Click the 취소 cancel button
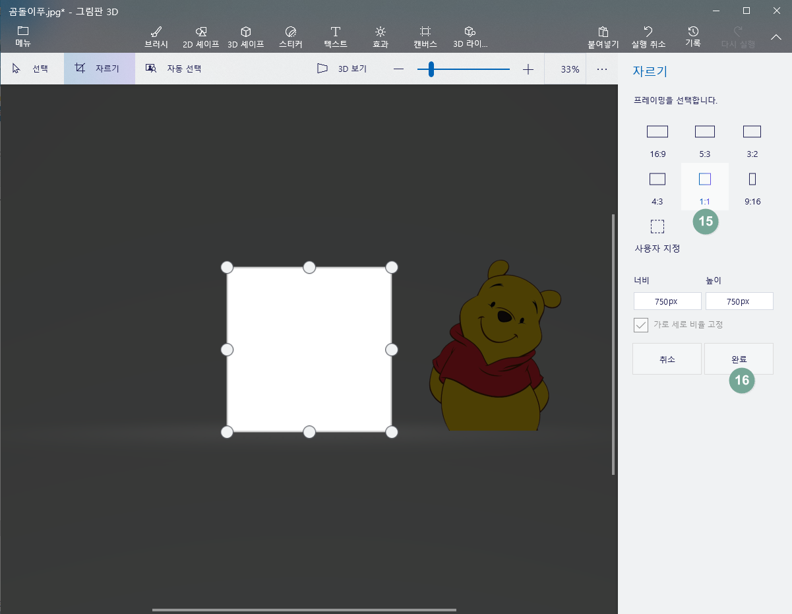792x614 pixels. (x=667, y=359)
